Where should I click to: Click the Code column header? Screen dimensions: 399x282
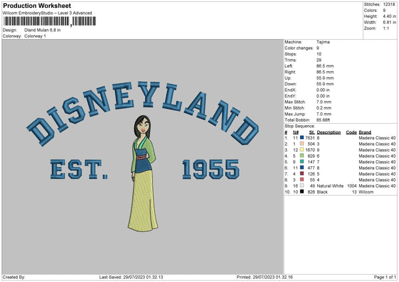(x=351, y=132)
